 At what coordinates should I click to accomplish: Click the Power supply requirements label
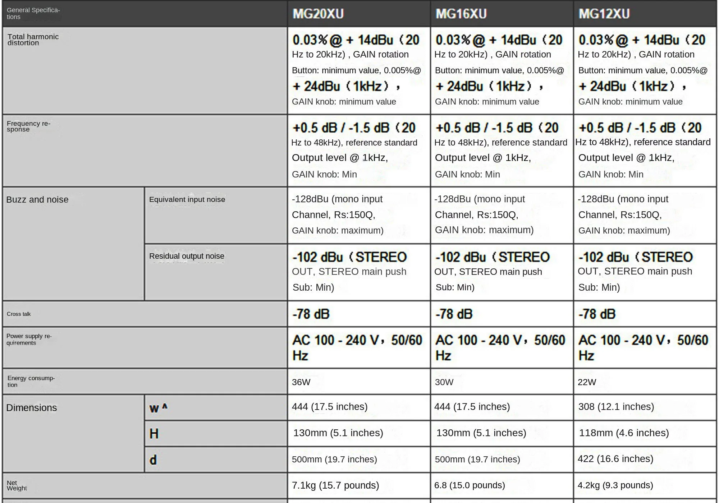click(x=29, y=340)
